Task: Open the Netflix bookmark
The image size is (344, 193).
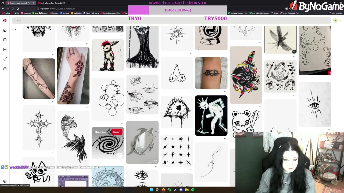Action: point(16,13)
